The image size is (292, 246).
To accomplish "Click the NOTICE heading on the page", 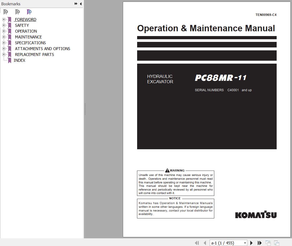I will pos(175,198).
